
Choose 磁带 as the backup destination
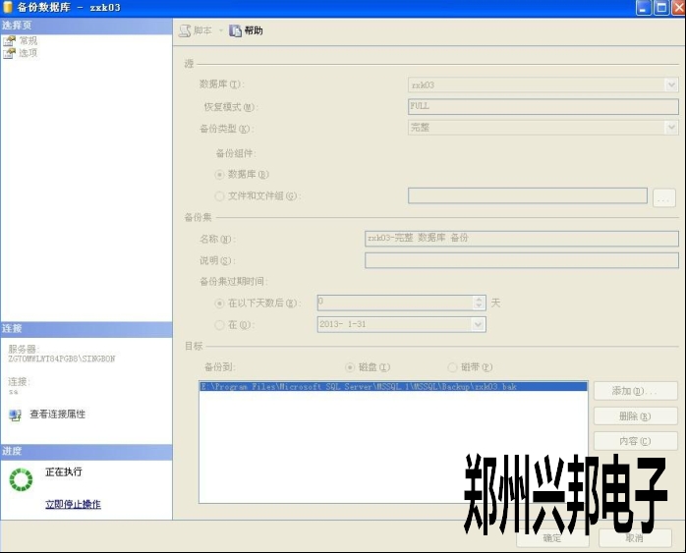tap(452, 366)
